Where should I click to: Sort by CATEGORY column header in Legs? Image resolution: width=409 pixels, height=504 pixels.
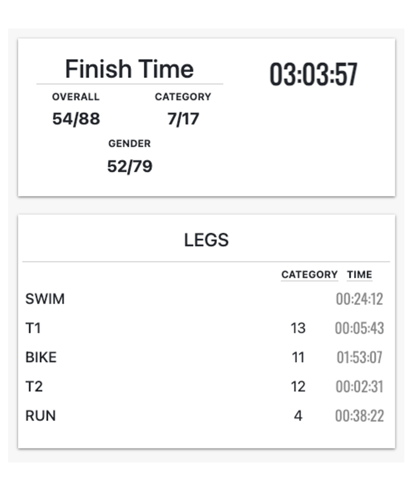309,275
